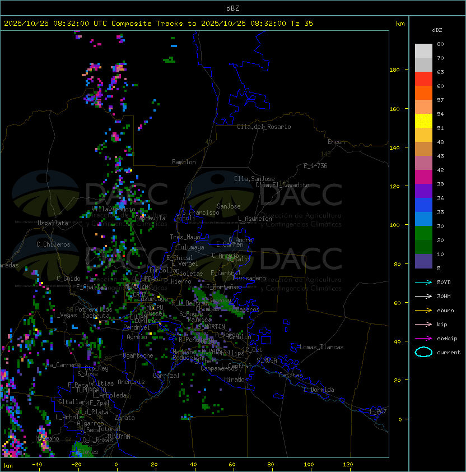466x472 pixels.
Task: Click the 'Mirador' map label
Action: pyautogui.click(x=236, y=380)
